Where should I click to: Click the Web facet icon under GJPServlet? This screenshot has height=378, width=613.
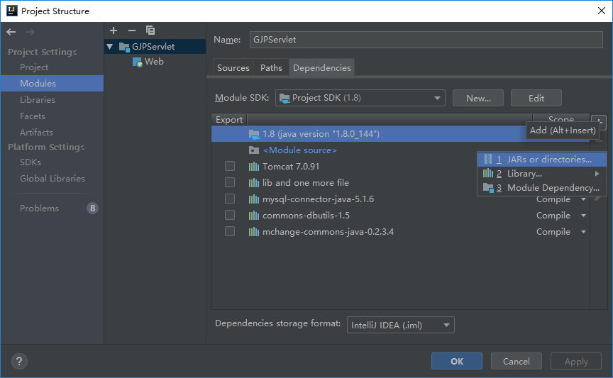(x=137, y=62)
